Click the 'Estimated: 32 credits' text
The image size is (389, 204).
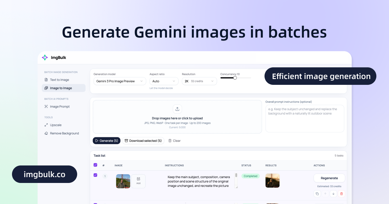(x=329, y=186)
